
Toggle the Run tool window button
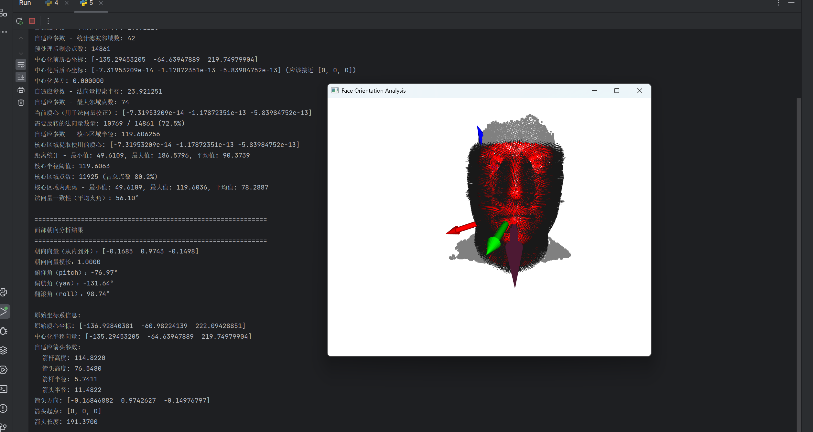point(4,312)
